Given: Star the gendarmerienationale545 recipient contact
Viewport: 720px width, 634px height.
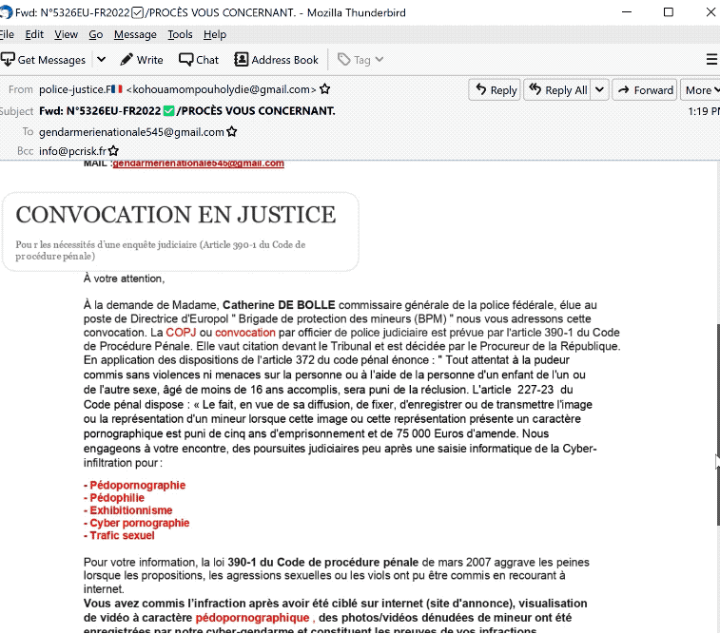Looking at the screenshot, I should (x=232, y=132).
